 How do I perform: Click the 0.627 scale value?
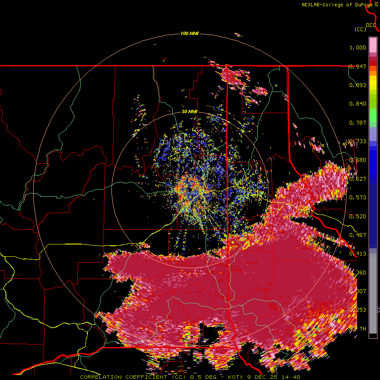coord(358,179)
